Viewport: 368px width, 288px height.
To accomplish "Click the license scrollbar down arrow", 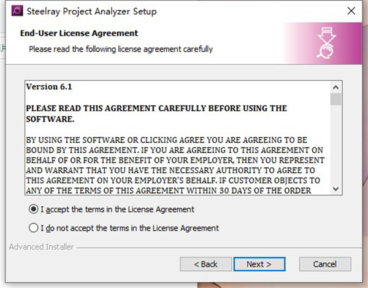I will [335, 189].
